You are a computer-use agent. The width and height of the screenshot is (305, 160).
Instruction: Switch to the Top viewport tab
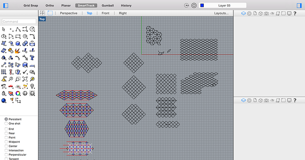(x=90, y=13)
